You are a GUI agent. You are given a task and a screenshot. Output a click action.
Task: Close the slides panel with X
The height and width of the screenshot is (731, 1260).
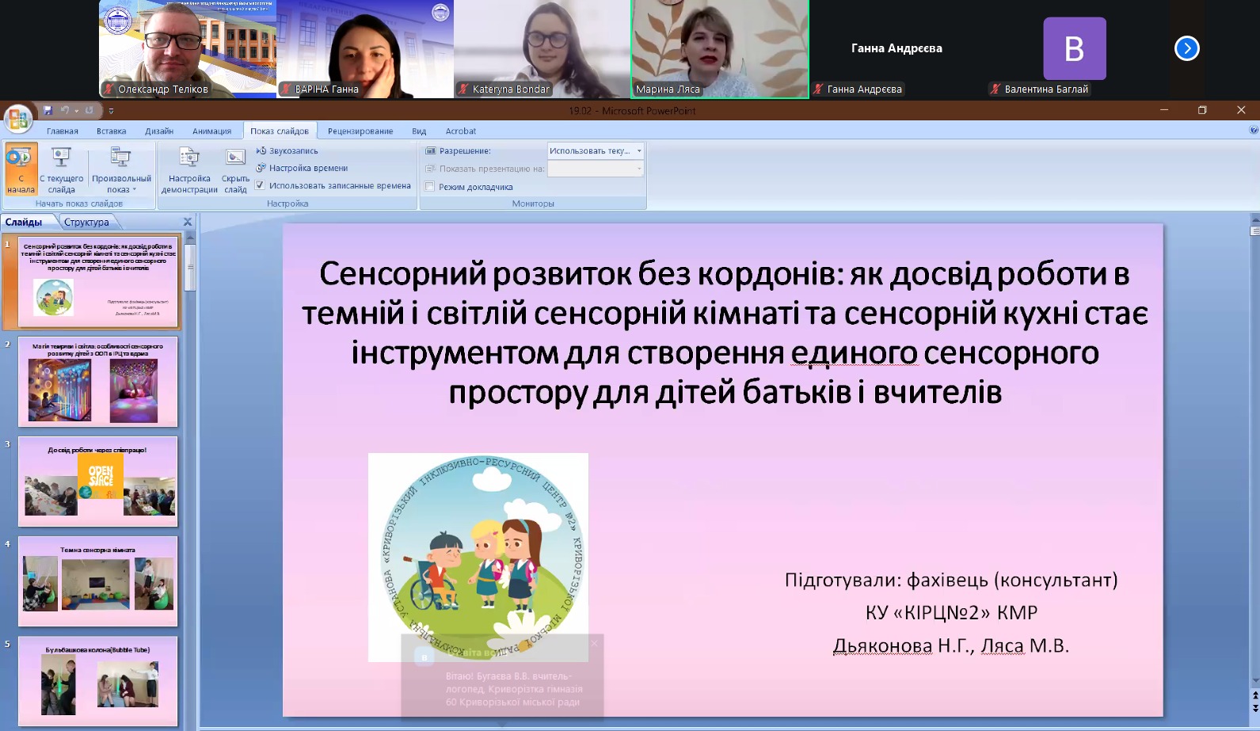(x=188, y=223)
